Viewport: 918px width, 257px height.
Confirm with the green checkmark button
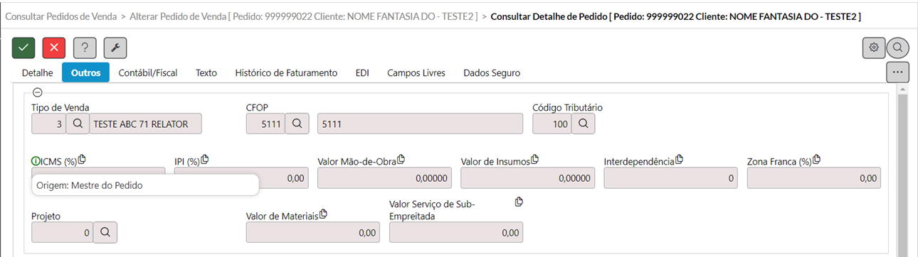click(23, 48)
